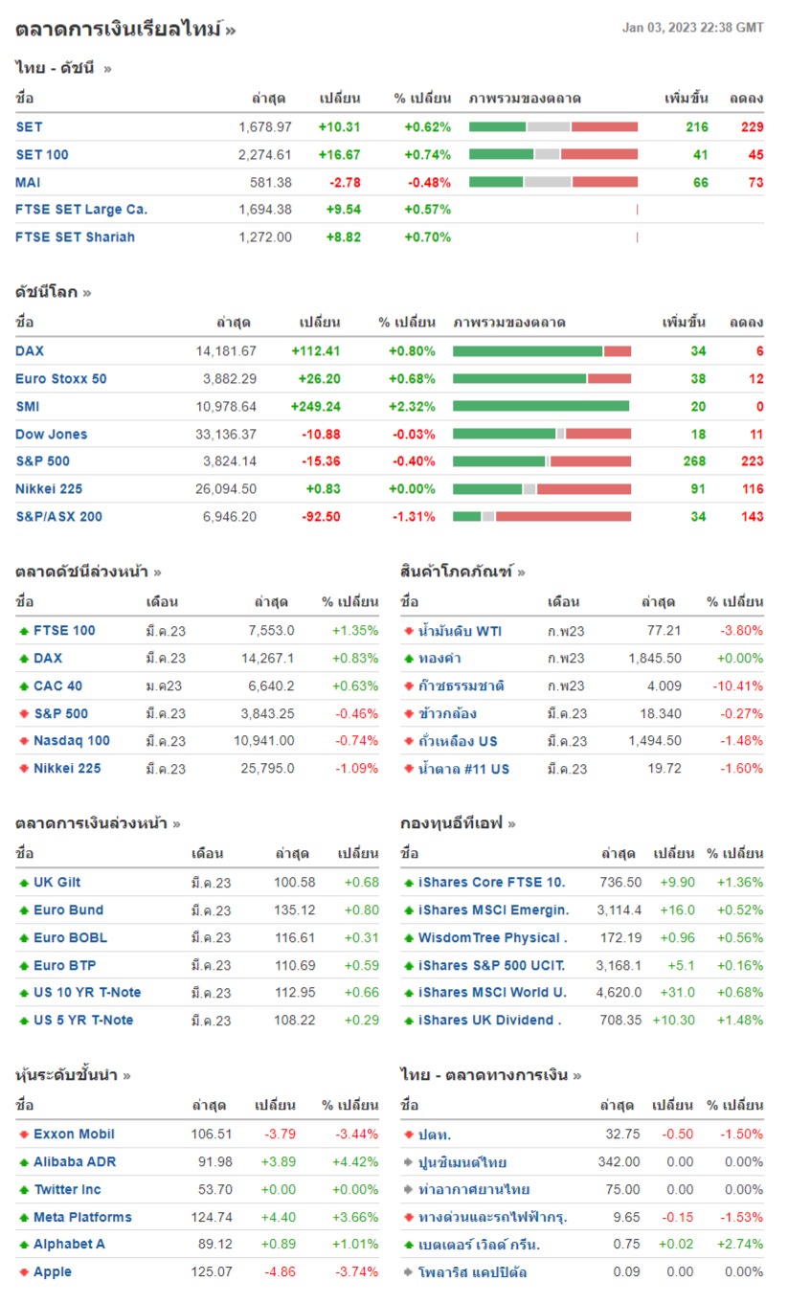Open the ไทย - ตลาดทางการเงิน section header
The width and height of the screenshot is (788, 1303).
[x=491, y=1074]
